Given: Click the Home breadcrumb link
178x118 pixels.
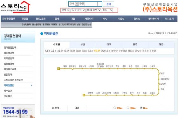Looking at the screenshot, I should 151,33.
